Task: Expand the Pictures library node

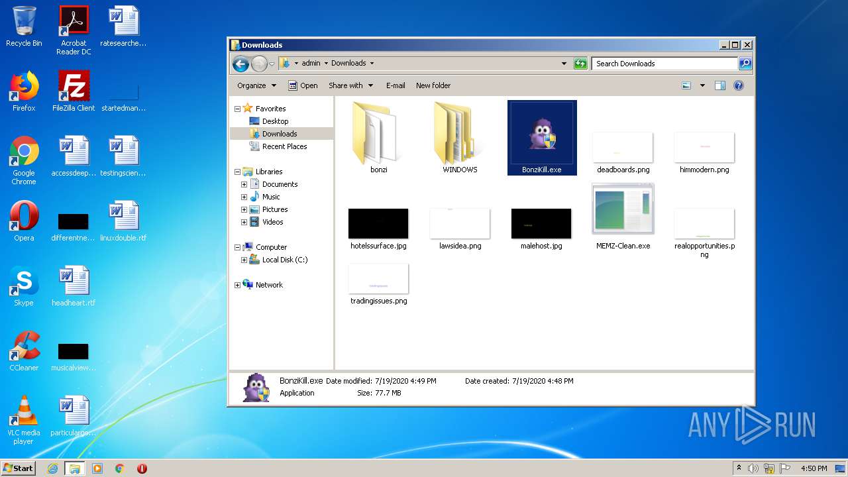Action: (x=244, y=209)
